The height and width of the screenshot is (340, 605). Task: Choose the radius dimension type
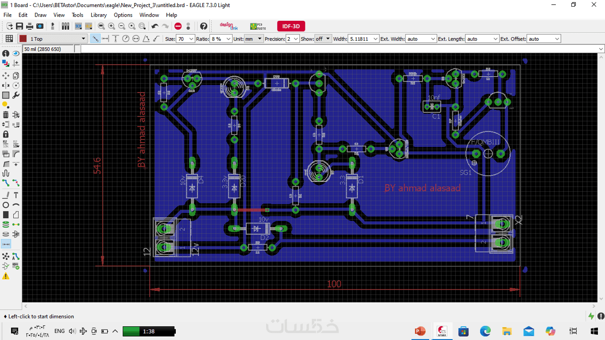click(x=126, y=39)
